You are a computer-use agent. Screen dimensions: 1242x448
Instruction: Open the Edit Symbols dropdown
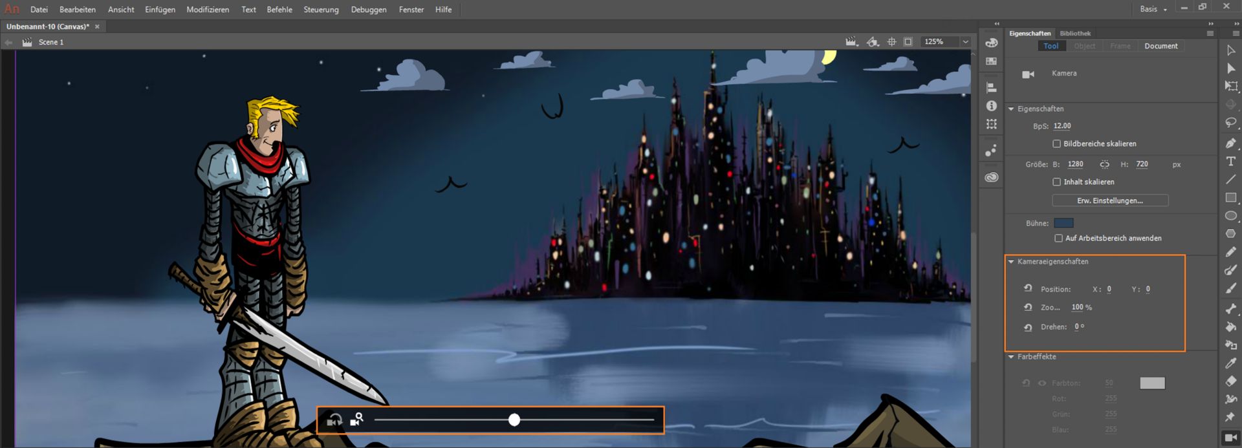pos(873,41)
